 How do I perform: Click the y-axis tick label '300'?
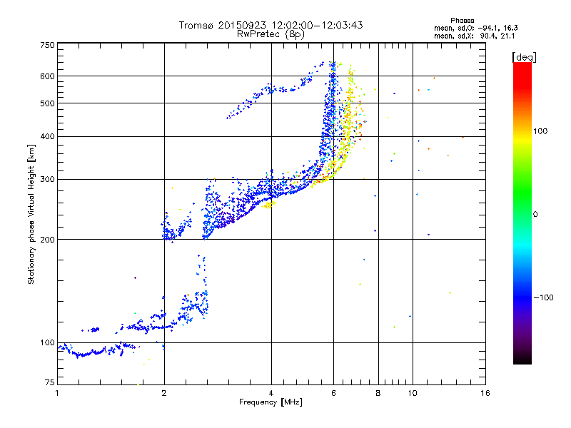[48, 179]
